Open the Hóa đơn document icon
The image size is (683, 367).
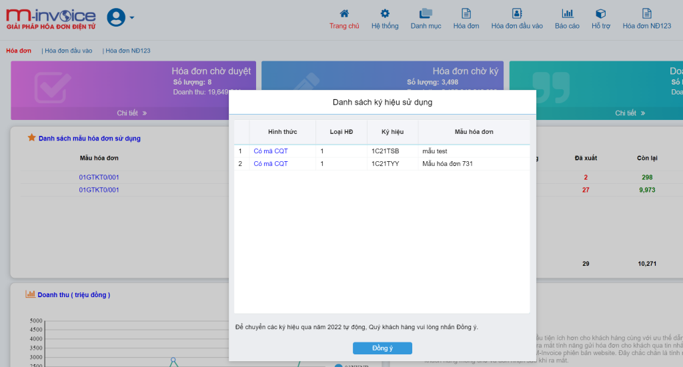pyautogui.click(x=466, y=13)
